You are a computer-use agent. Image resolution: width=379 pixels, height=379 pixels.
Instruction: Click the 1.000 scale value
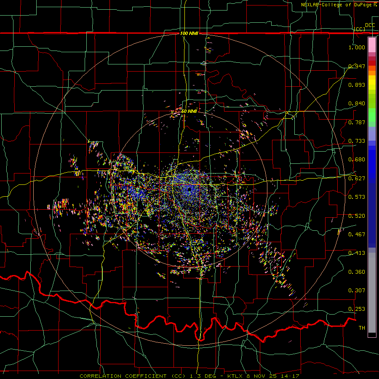pyautogui.click(x=357, y=47)
